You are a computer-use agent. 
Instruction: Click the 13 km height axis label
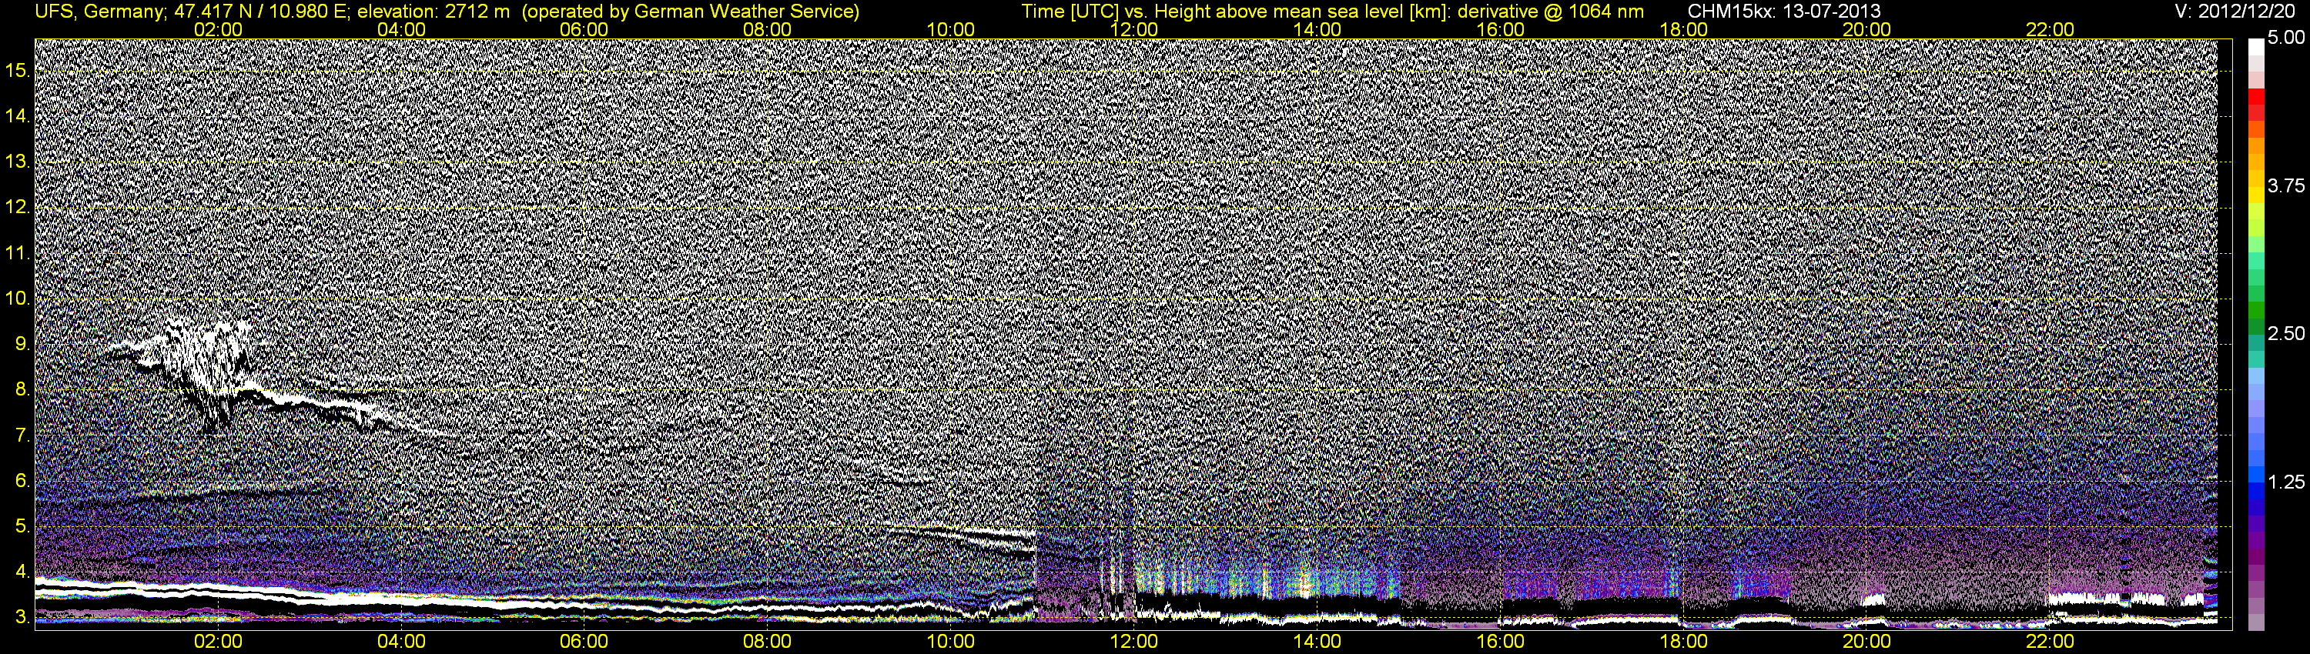pyautogui.click(x=17, y=162)
